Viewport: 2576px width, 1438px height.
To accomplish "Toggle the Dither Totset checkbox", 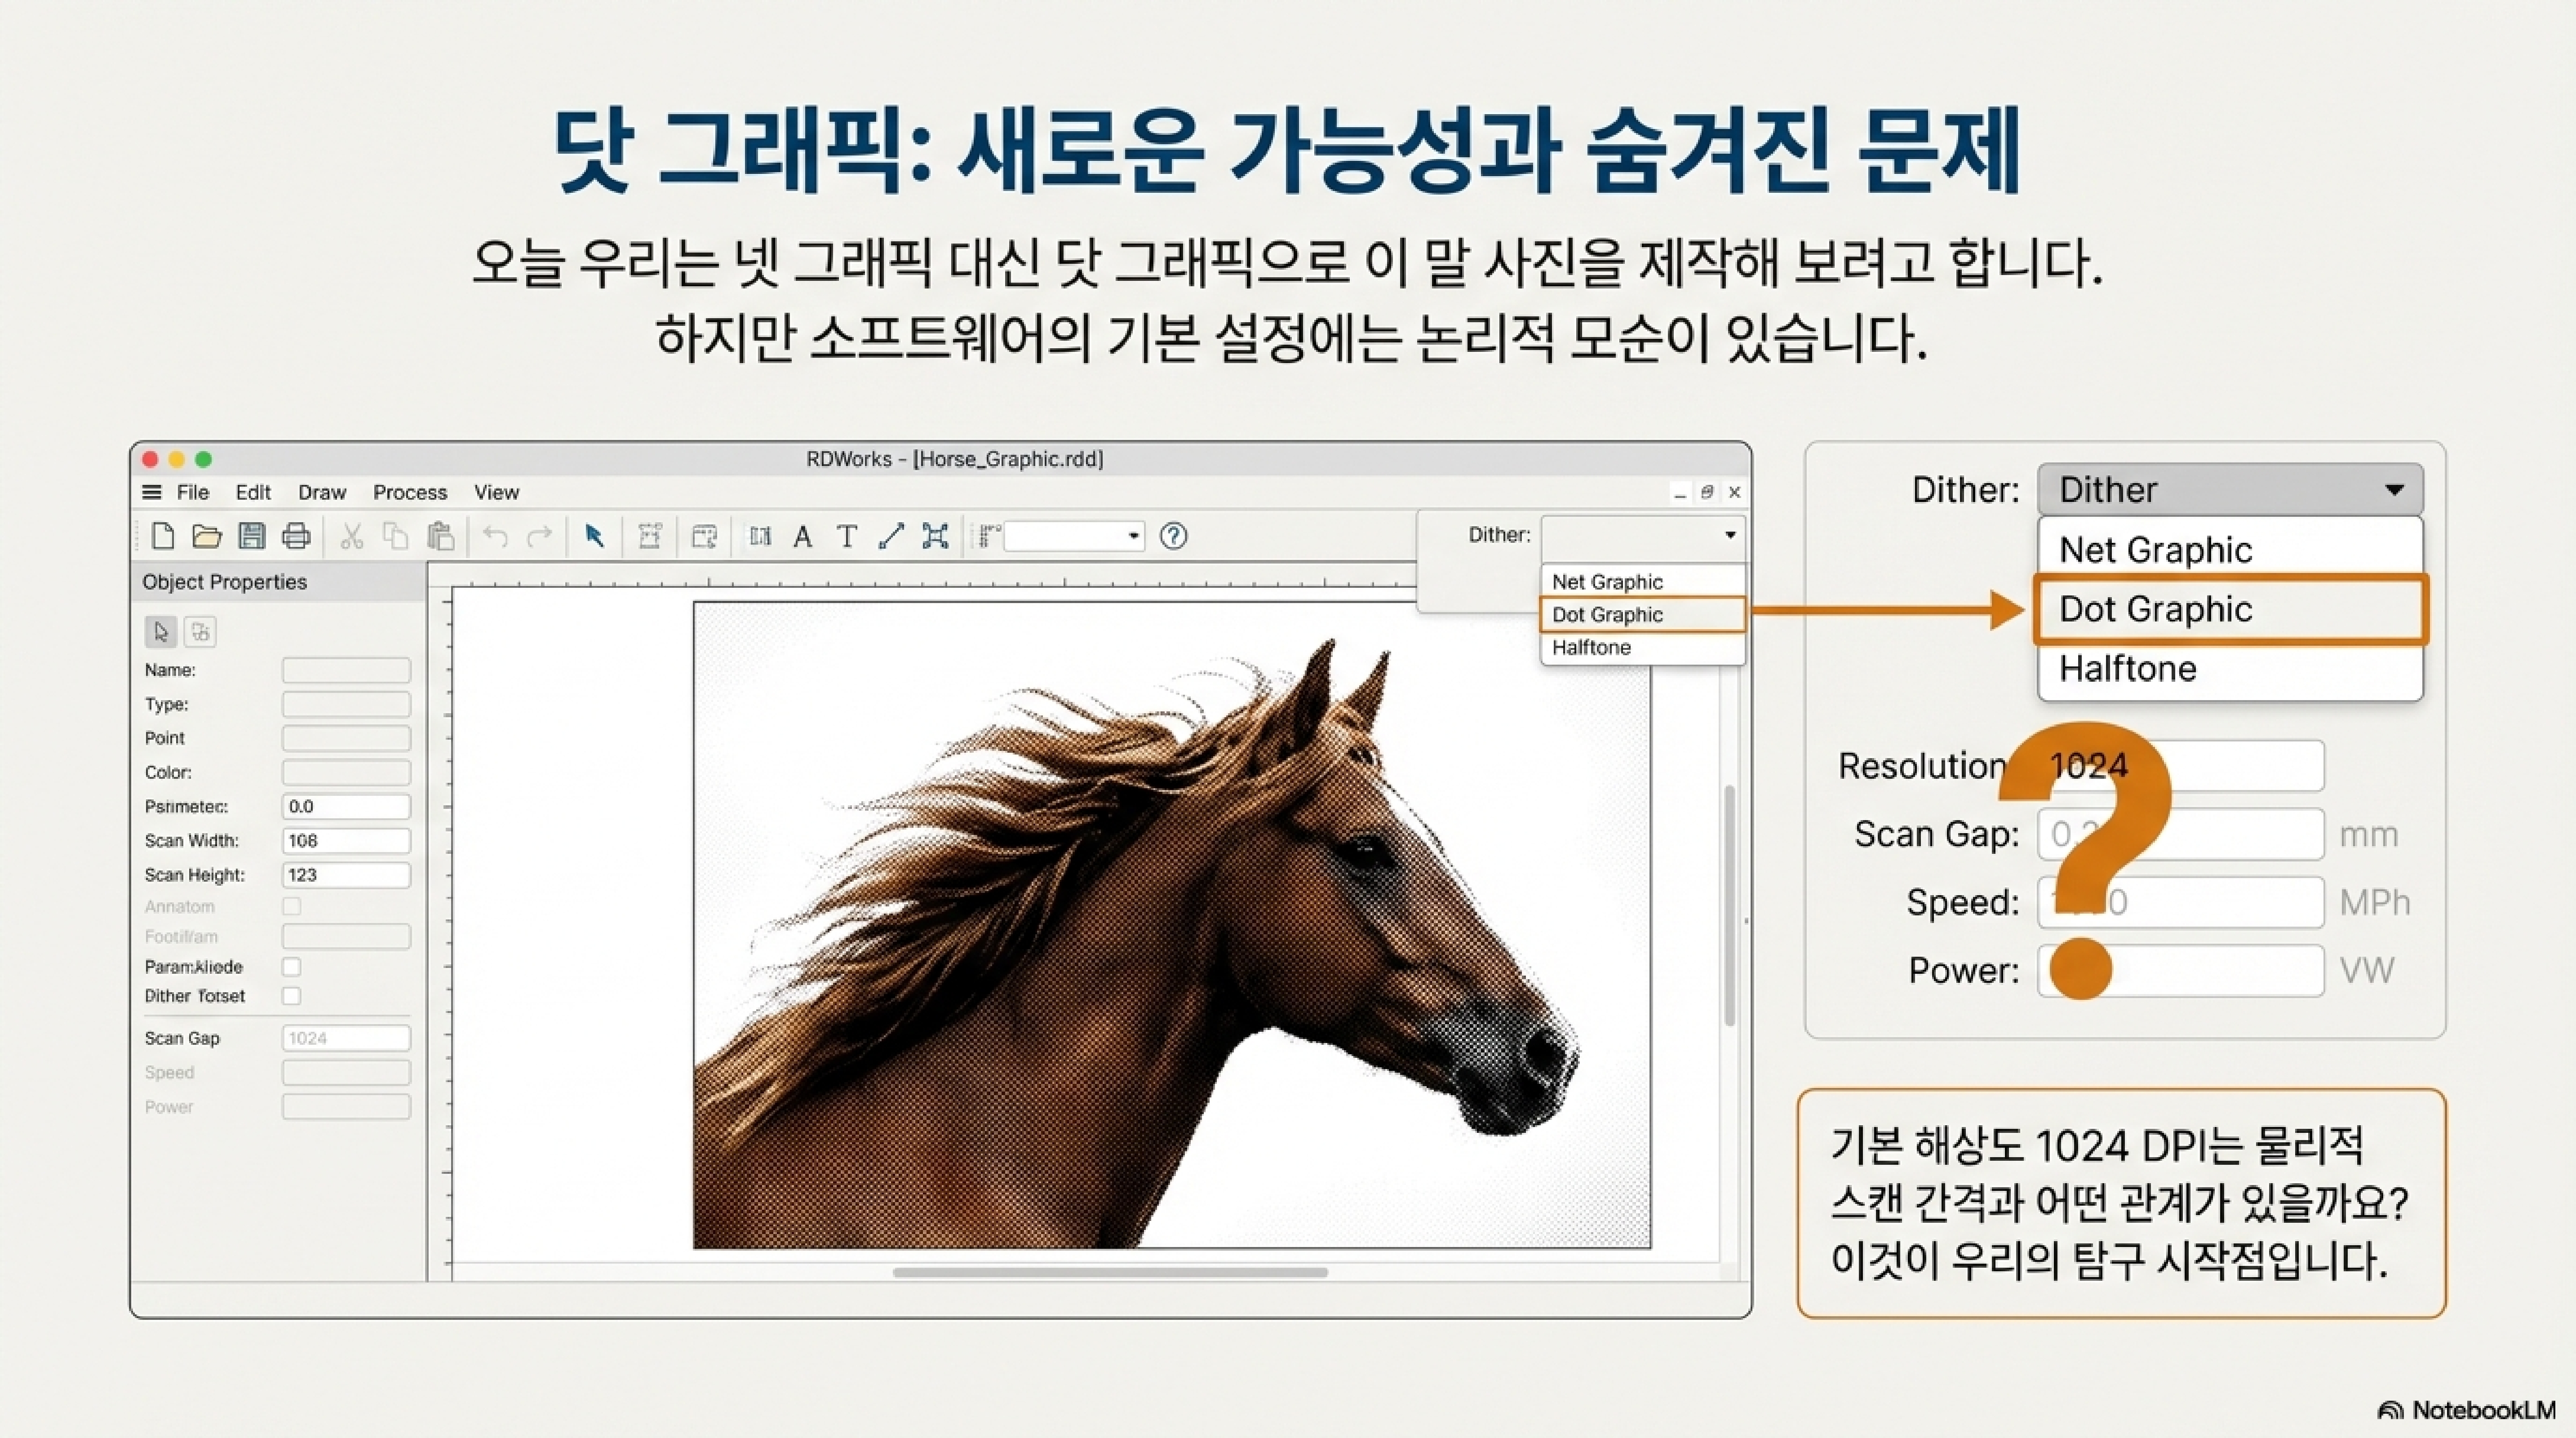I will coord(291,996).
